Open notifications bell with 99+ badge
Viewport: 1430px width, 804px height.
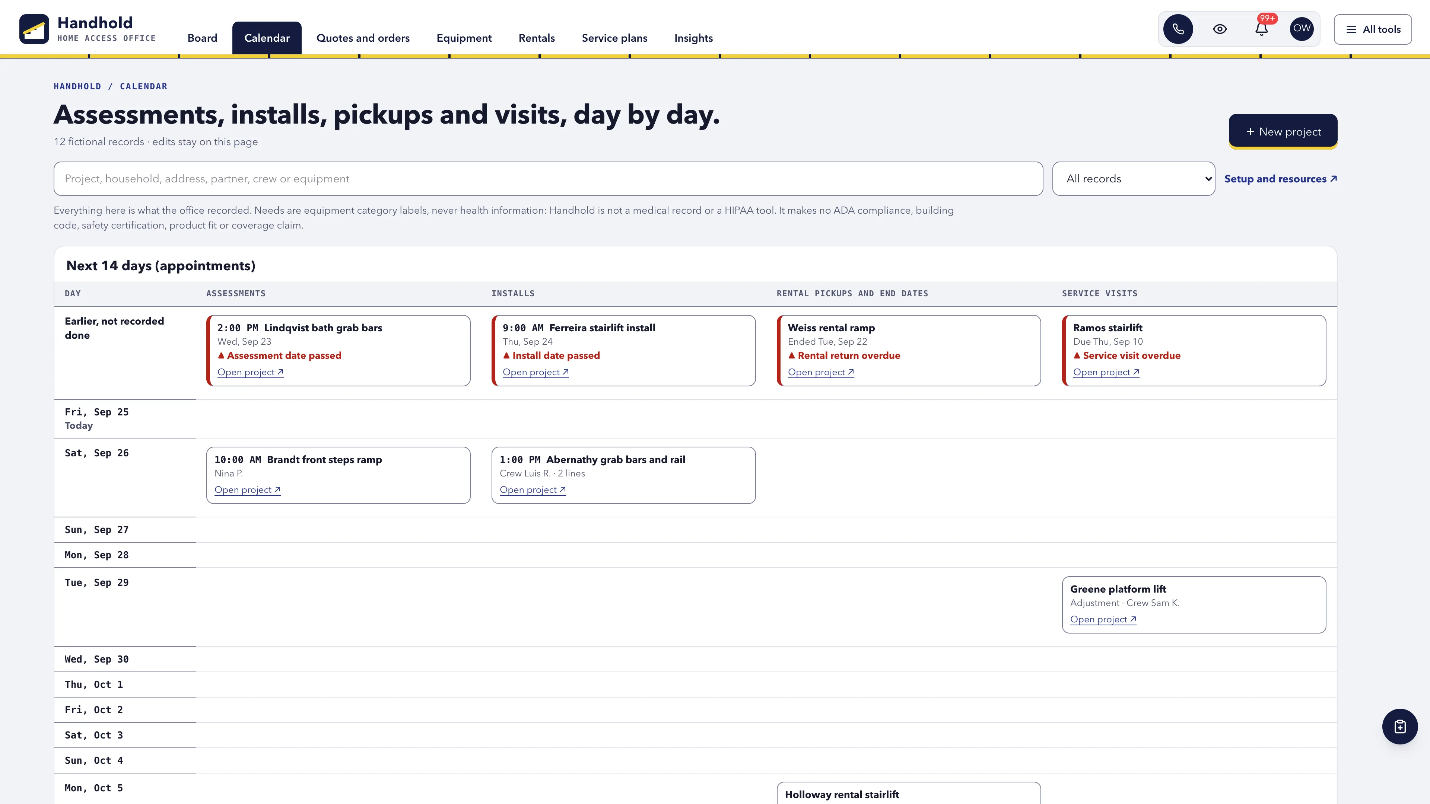tap(1261, 29)
